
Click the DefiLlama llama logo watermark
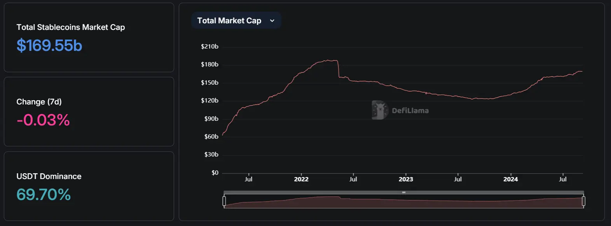click(379, 110)
